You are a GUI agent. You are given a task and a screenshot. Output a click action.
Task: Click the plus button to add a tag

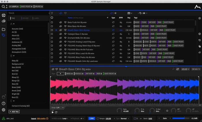click(60, 74)
